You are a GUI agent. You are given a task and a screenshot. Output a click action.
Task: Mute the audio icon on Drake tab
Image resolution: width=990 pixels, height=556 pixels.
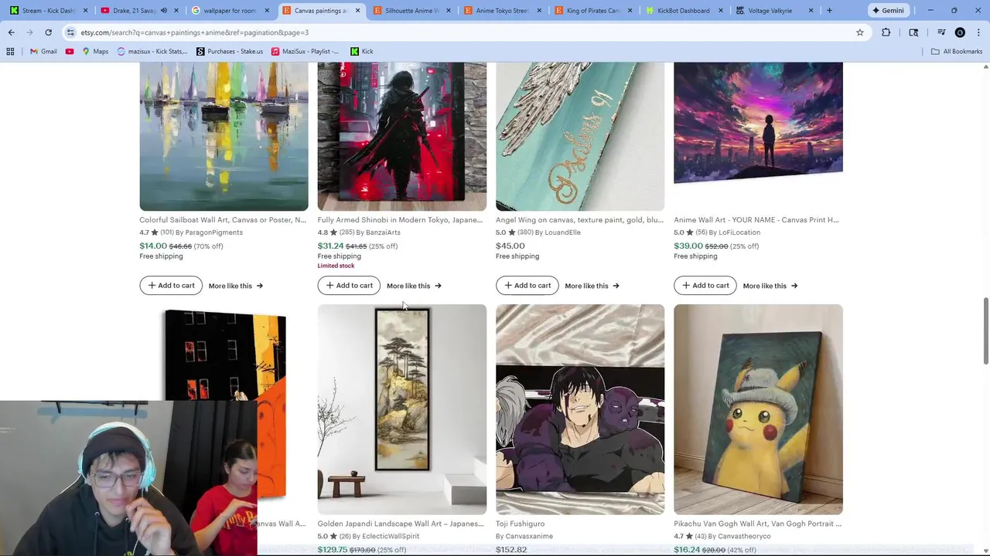coord(164,11)
